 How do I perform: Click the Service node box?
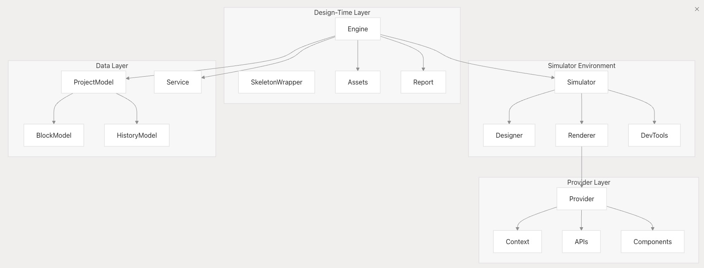178,82
